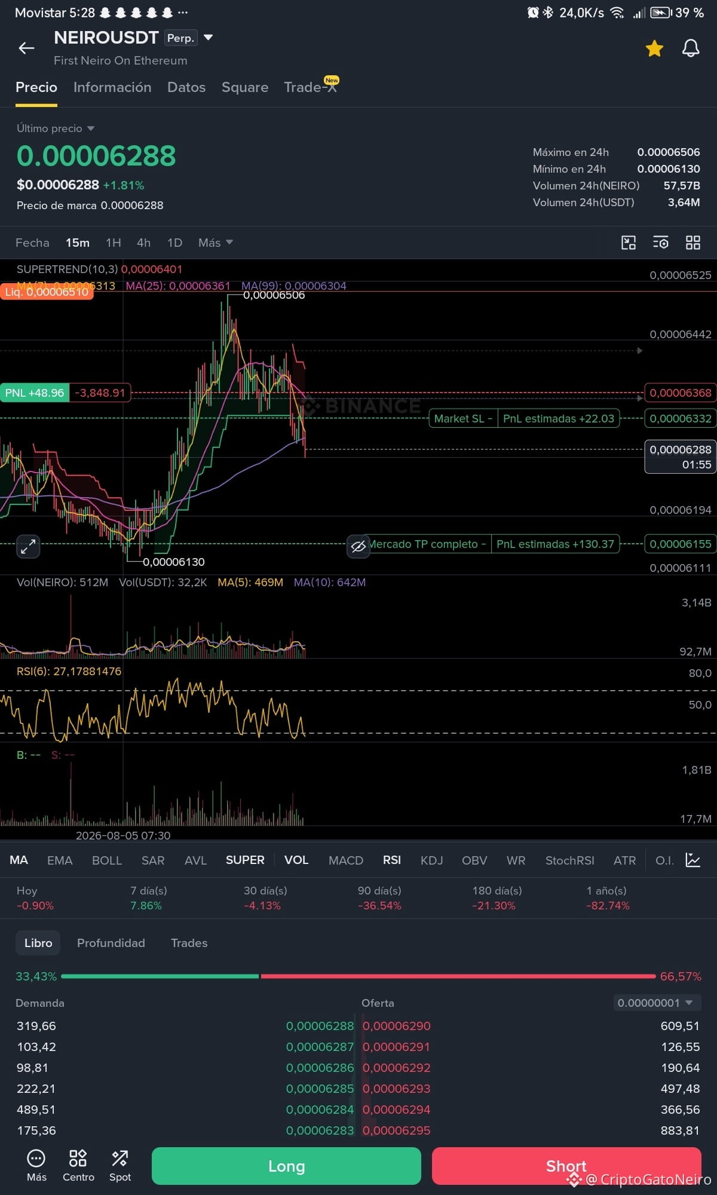Tap the Wi-Fi status bar icon
The height and width of the screenshot is (1195, 717).
(617, 13)
